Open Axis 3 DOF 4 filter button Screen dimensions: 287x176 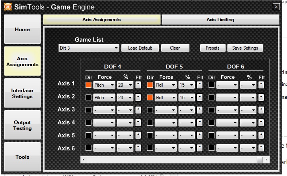tap(138, 110)
